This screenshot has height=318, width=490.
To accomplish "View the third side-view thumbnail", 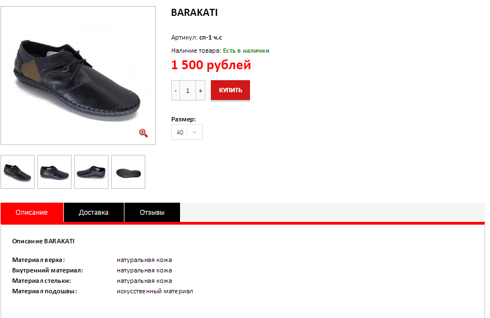I will point(91,172).
